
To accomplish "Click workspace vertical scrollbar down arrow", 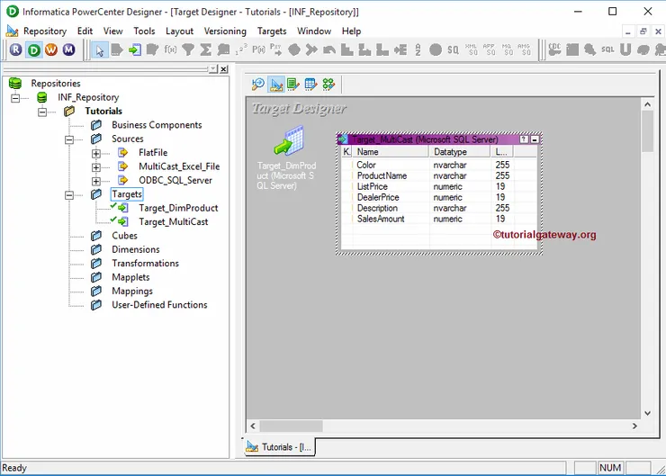I will [x=647, y=413].
